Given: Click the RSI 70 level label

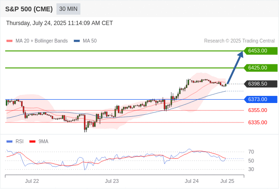Looking at the screenshot, I should click(x=251, y=152).
